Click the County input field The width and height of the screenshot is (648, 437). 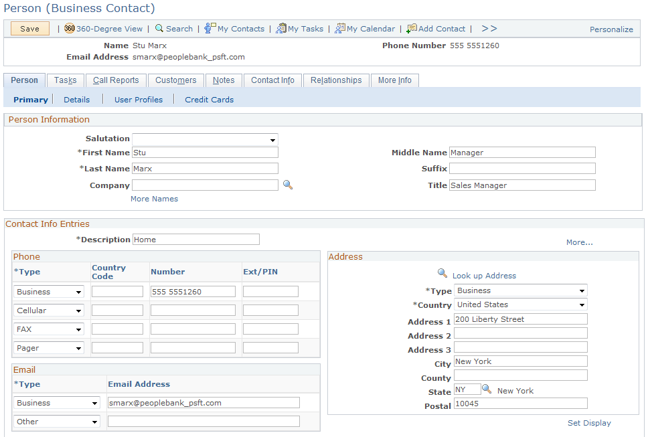click(521, 375)
